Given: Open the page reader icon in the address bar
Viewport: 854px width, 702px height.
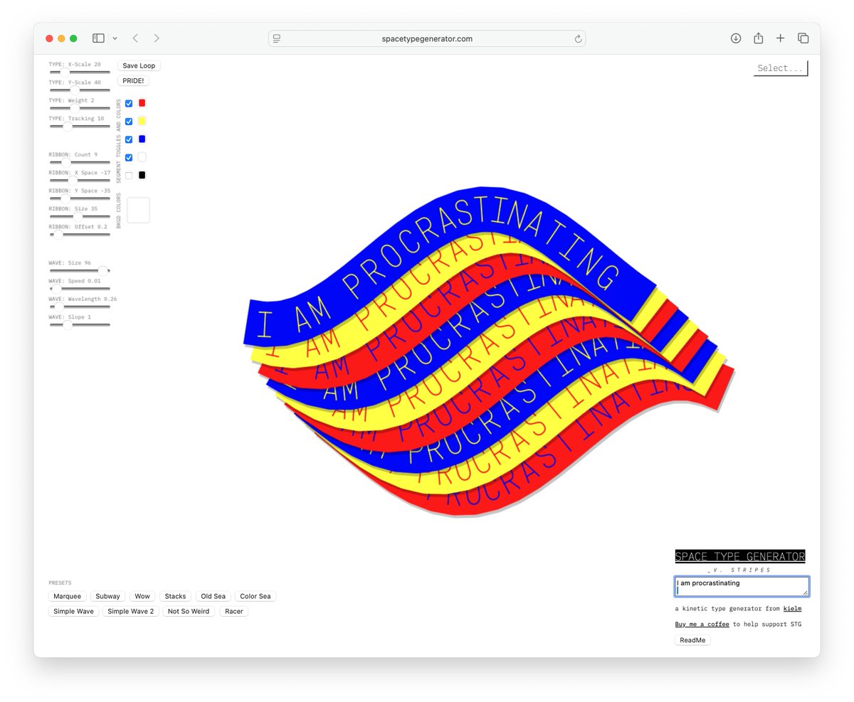Looking at the screenshot, I should [277, 38].
